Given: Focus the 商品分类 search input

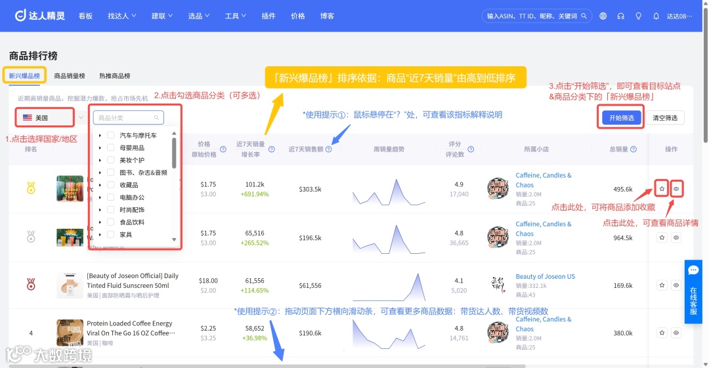Looking at the screenshot, I should tap(129, 117).
